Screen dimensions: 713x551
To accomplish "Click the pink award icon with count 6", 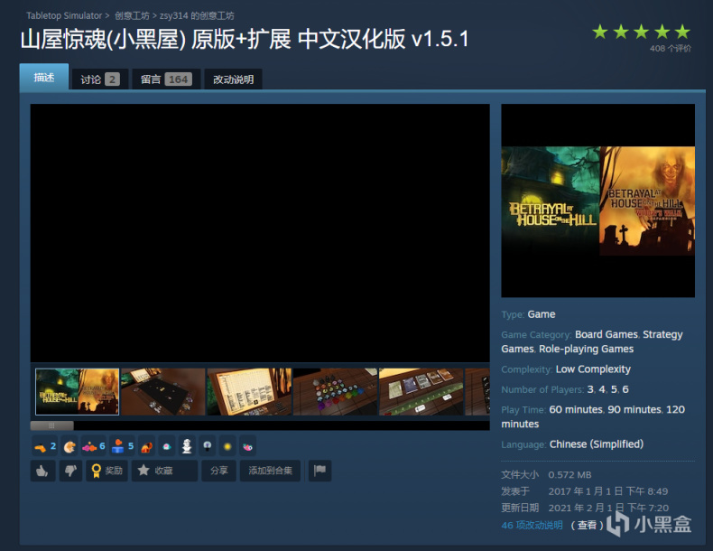I will 93,446.
